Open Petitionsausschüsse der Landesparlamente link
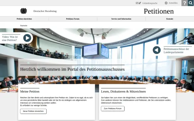The width and height of the screenshot is (194, 121). point(176,51)
